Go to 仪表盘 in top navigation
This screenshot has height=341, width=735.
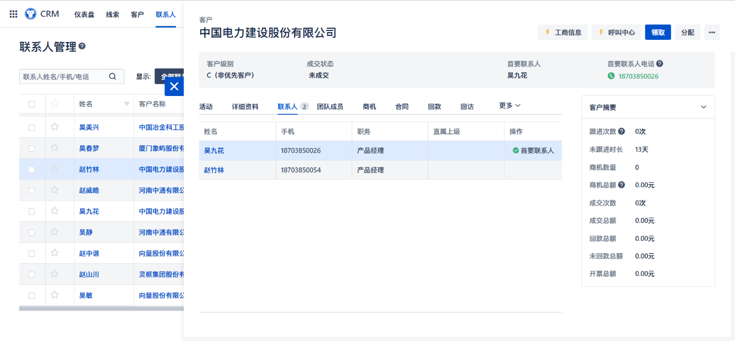coord(84,15)
